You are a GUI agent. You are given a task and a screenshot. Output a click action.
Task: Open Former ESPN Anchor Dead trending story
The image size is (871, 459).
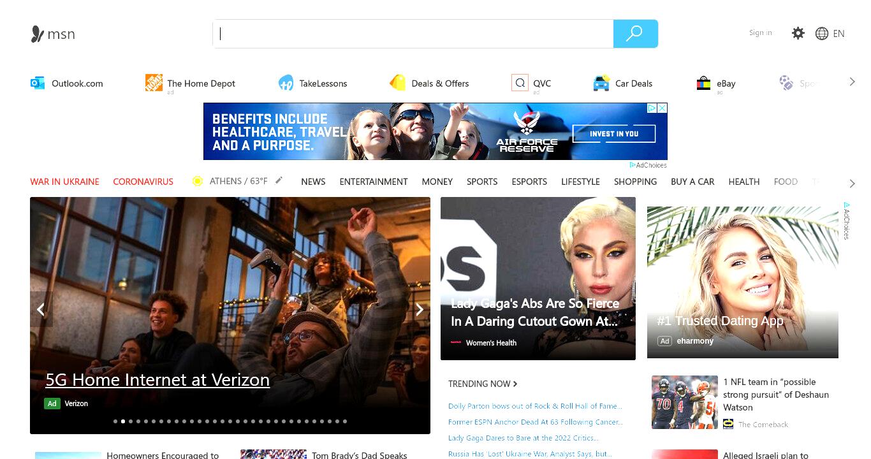click(535, 422)
